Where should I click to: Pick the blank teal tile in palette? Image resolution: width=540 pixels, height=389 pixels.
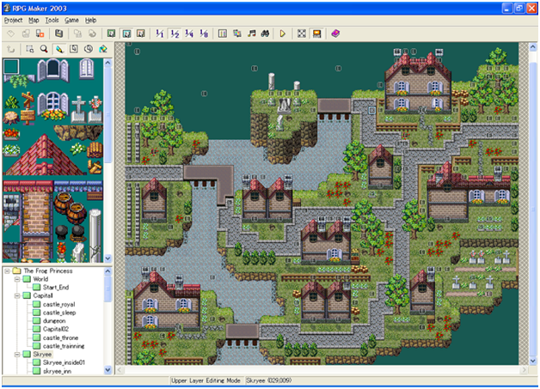click(x=11, y=66)
